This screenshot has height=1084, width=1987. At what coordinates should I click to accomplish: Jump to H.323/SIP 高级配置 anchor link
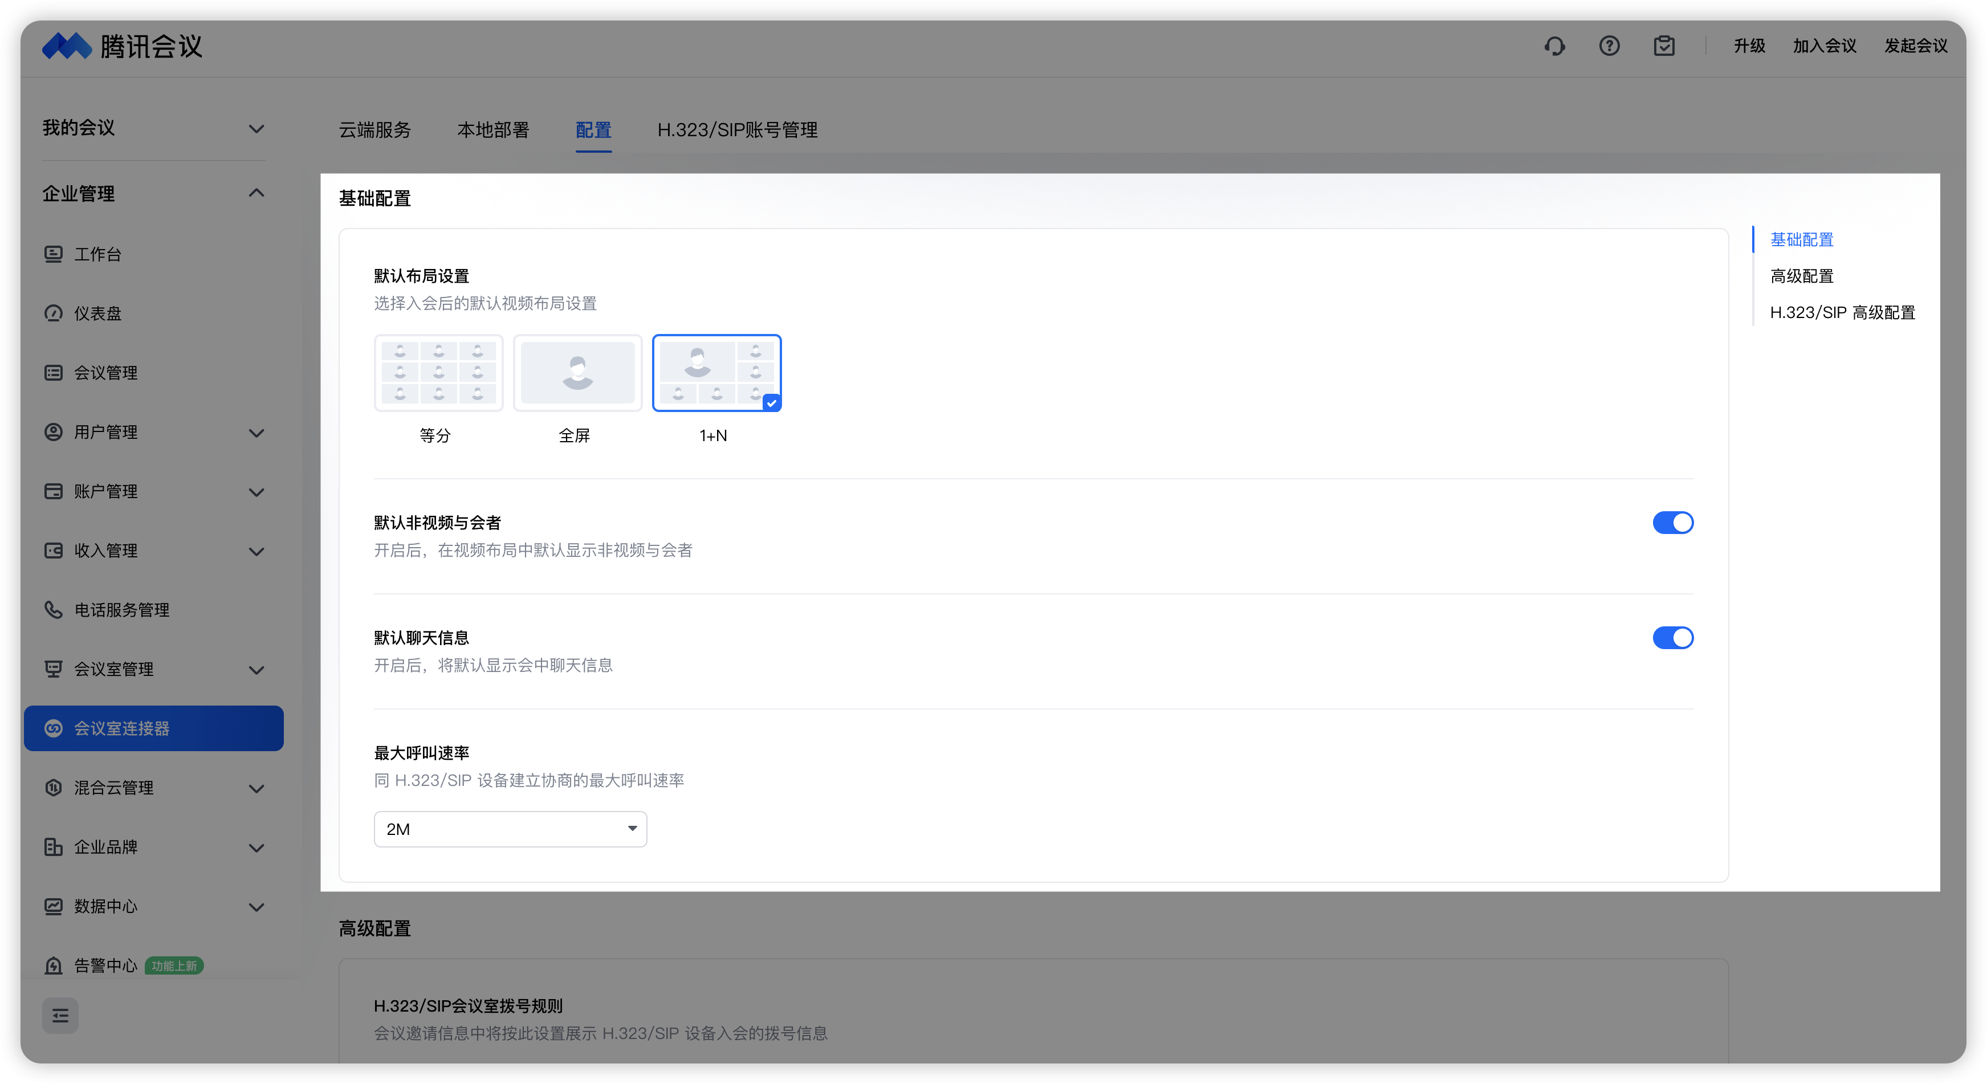pyautogui.click(x=1842, y=312)
